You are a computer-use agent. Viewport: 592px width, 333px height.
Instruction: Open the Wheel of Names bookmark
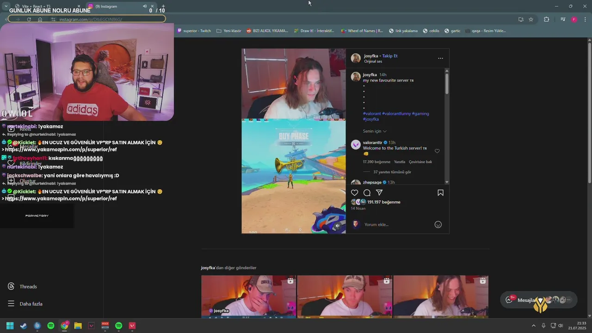362,31
